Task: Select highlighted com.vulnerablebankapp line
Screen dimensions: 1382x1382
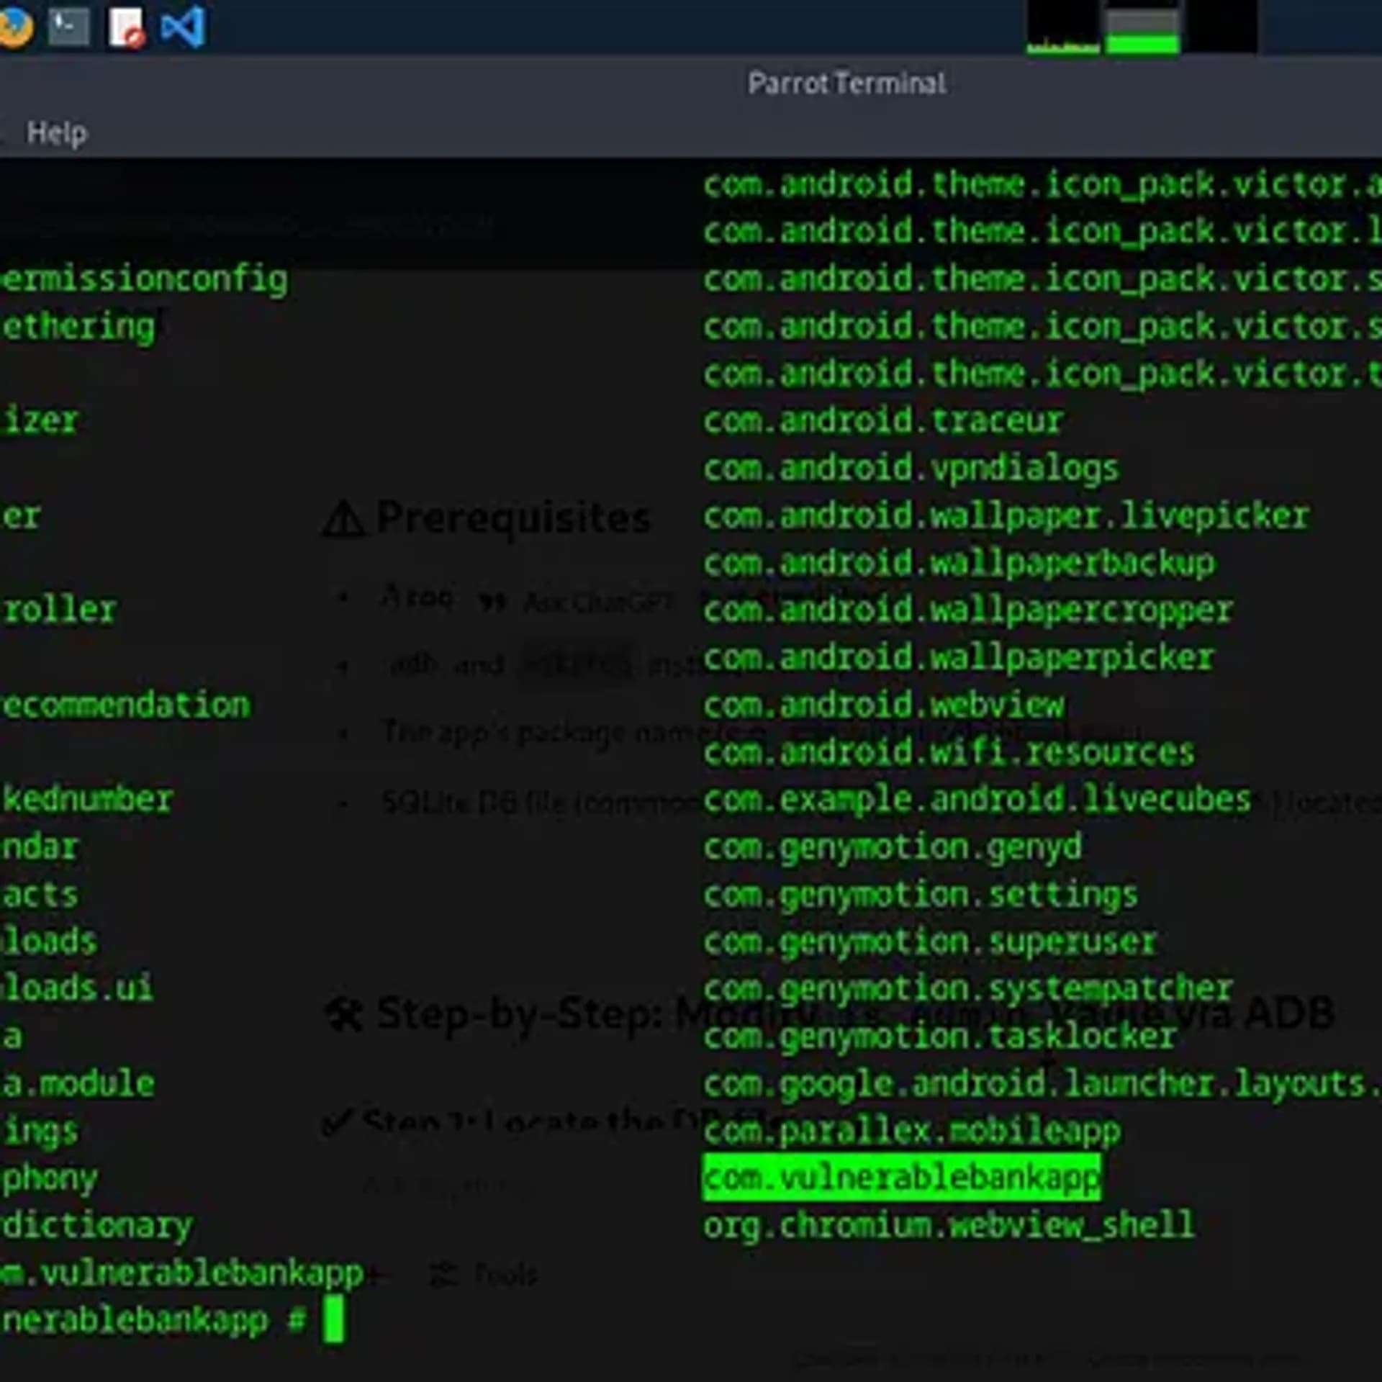Action: 901,1178
